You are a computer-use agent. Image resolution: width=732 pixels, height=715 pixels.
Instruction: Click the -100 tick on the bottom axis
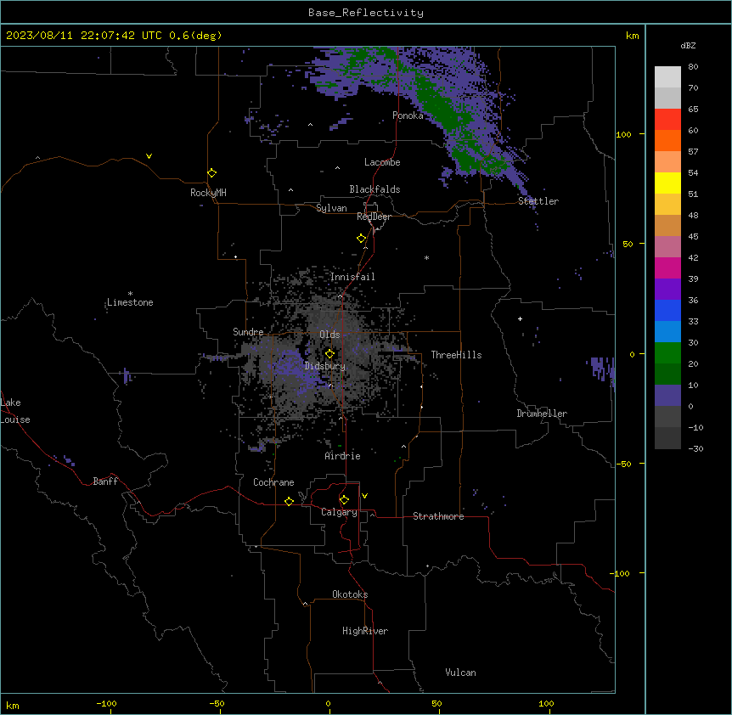coord(106,703)
